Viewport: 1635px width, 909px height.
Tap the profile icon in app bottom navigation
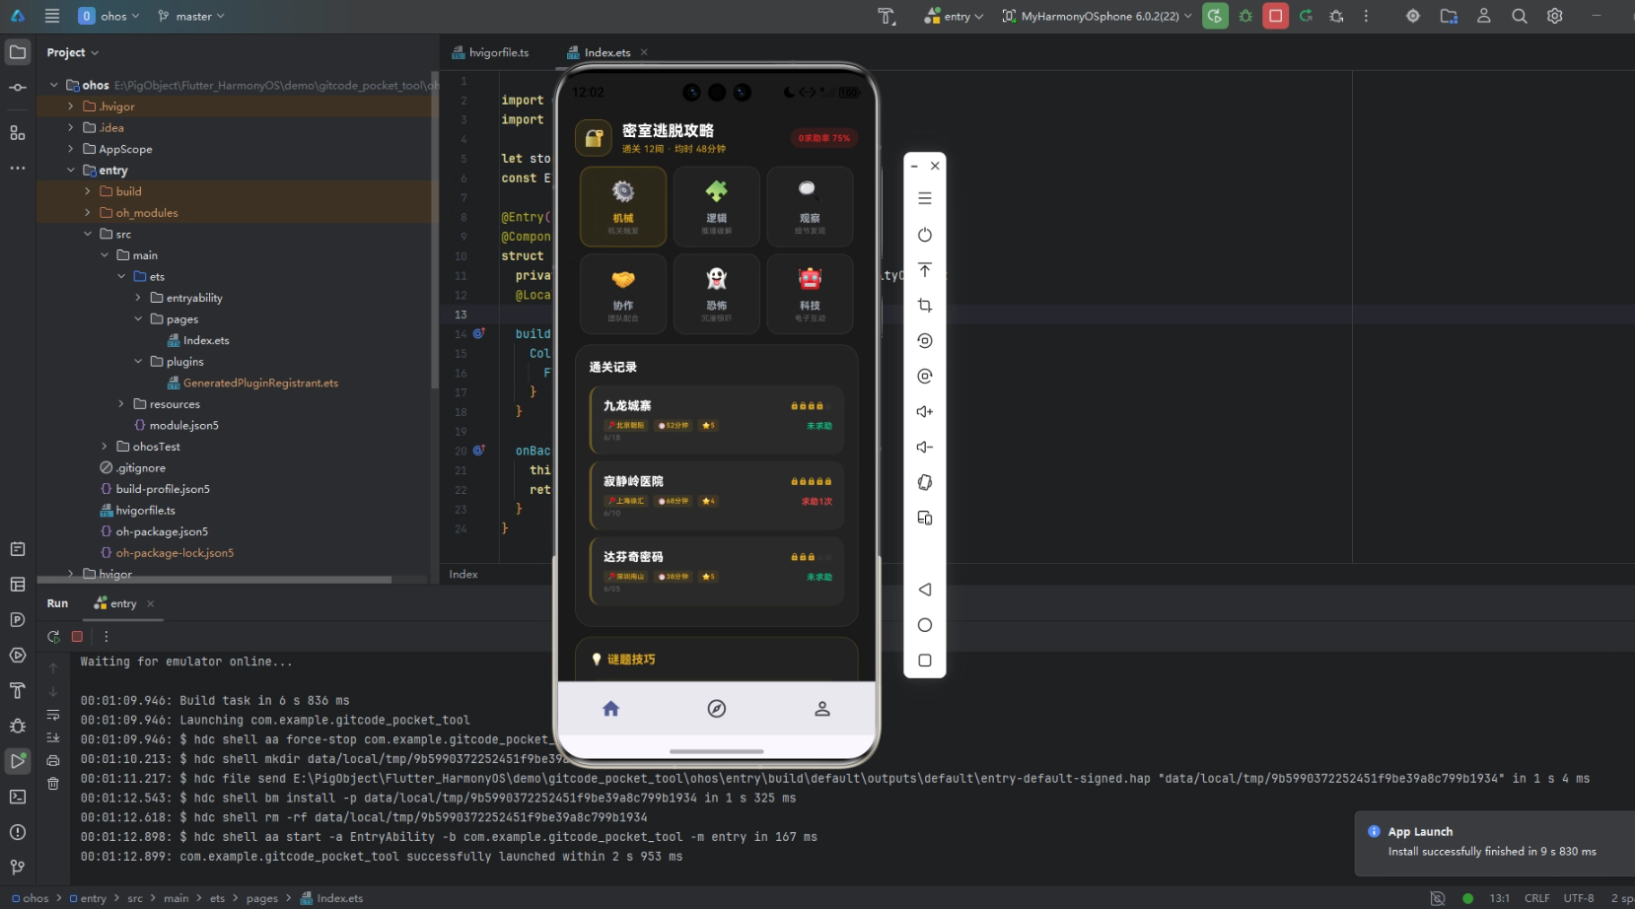coord(822,709)
